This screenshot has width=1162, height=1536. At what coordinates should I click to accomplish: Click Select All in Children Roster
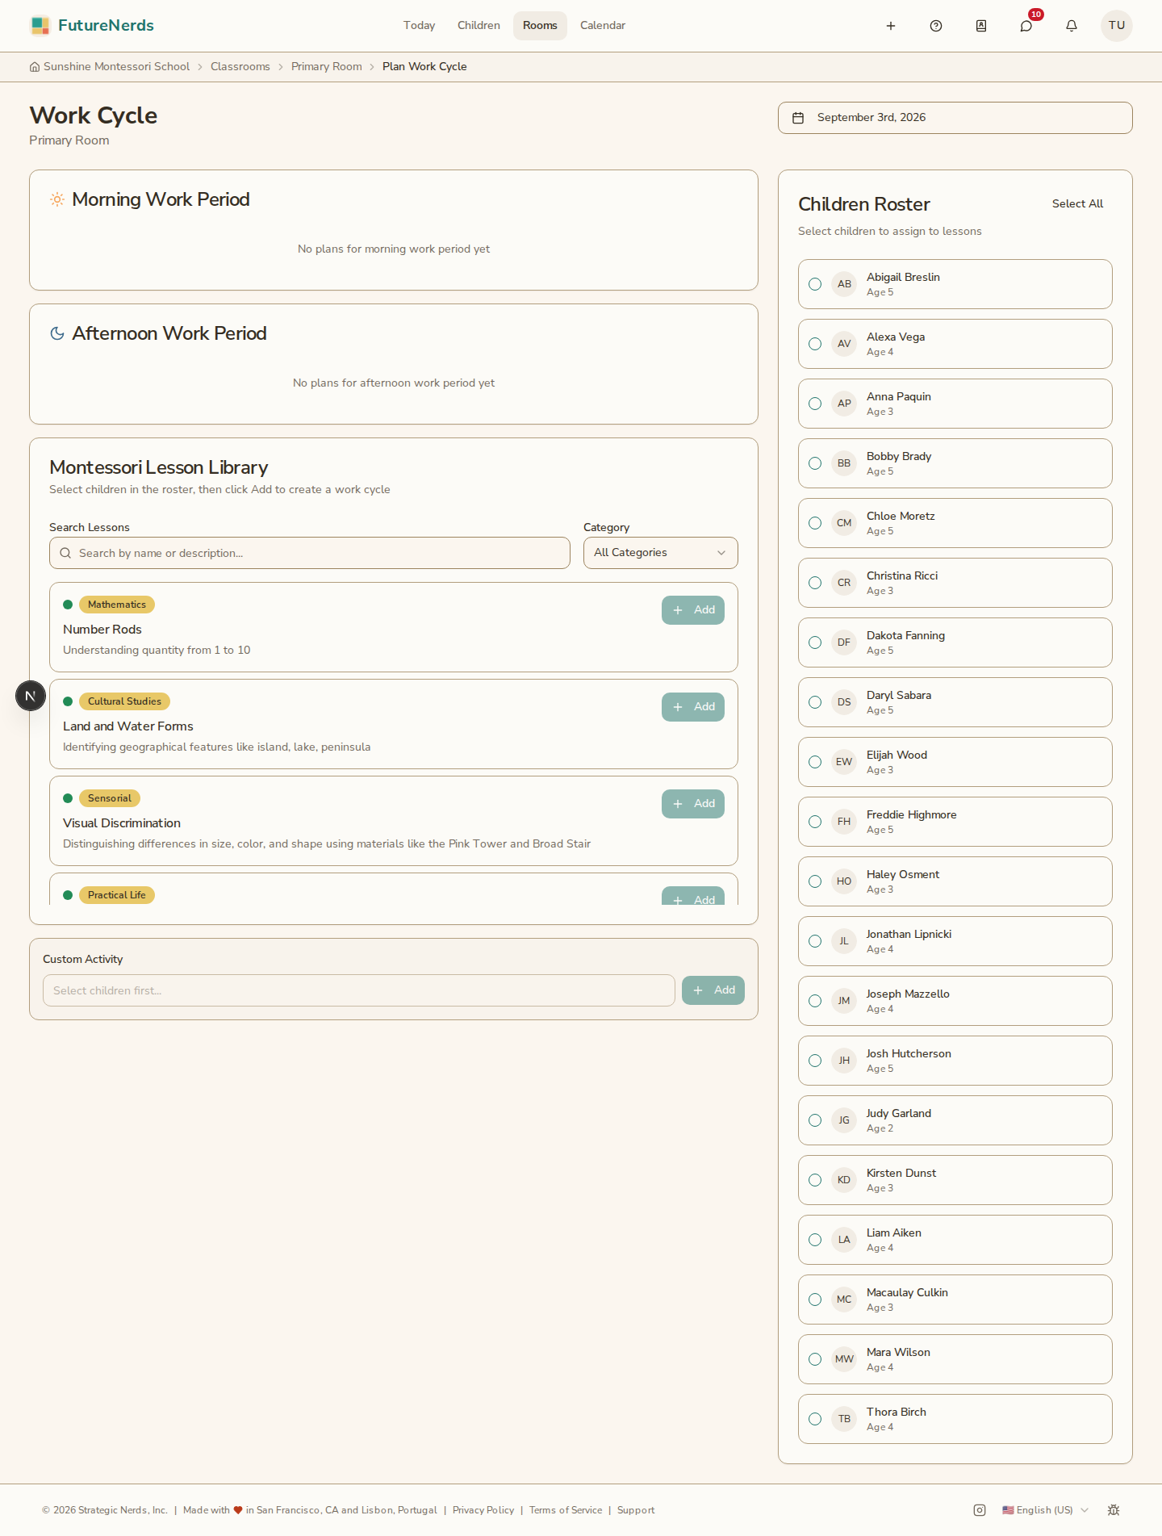pos(1077,204)
